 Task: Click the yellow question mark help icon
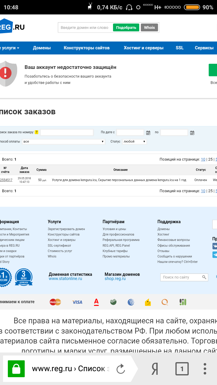[36, 132]
